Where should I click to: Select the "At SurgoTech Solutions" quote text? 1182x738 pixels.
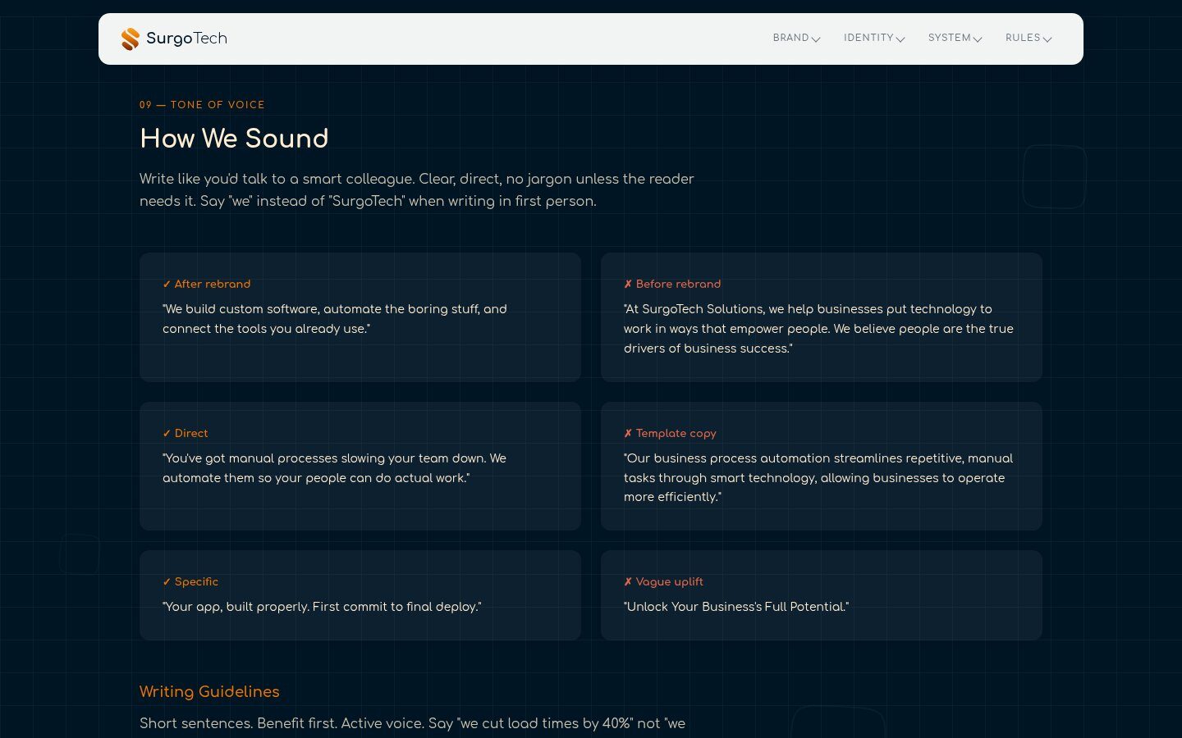coord(818,329)
